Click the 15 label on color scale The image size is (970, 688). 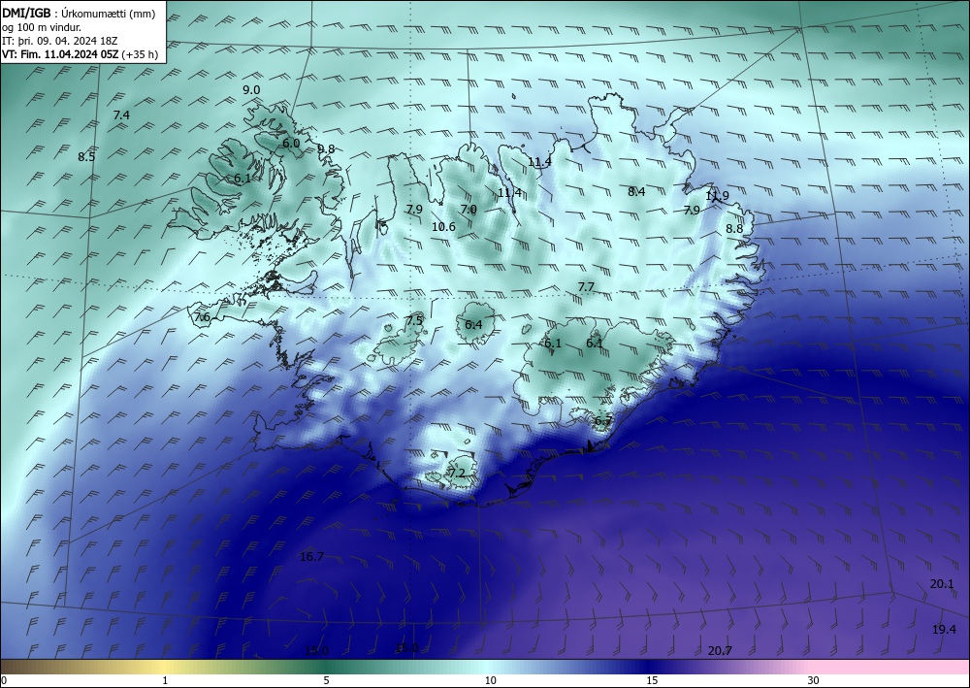(x=652, y=680)
